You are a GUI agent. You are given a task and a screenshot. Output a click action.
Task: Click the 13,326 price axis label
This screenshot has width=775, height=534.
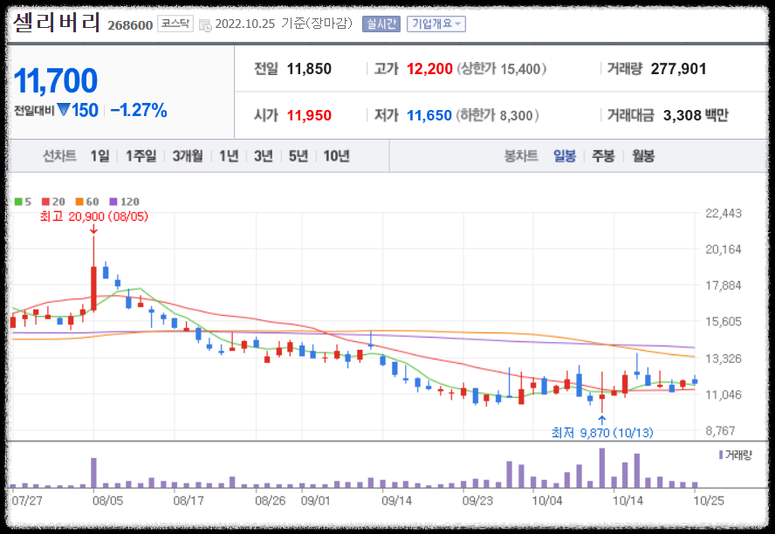(x=724, y=359)
